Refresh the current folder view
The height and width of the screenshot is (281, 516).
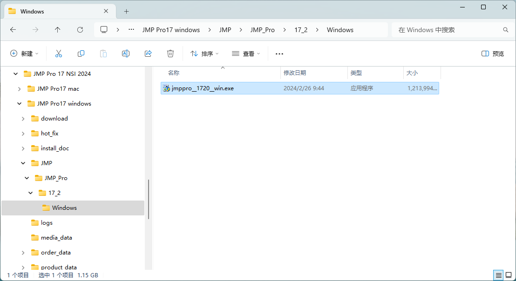(x=80, y=30)
